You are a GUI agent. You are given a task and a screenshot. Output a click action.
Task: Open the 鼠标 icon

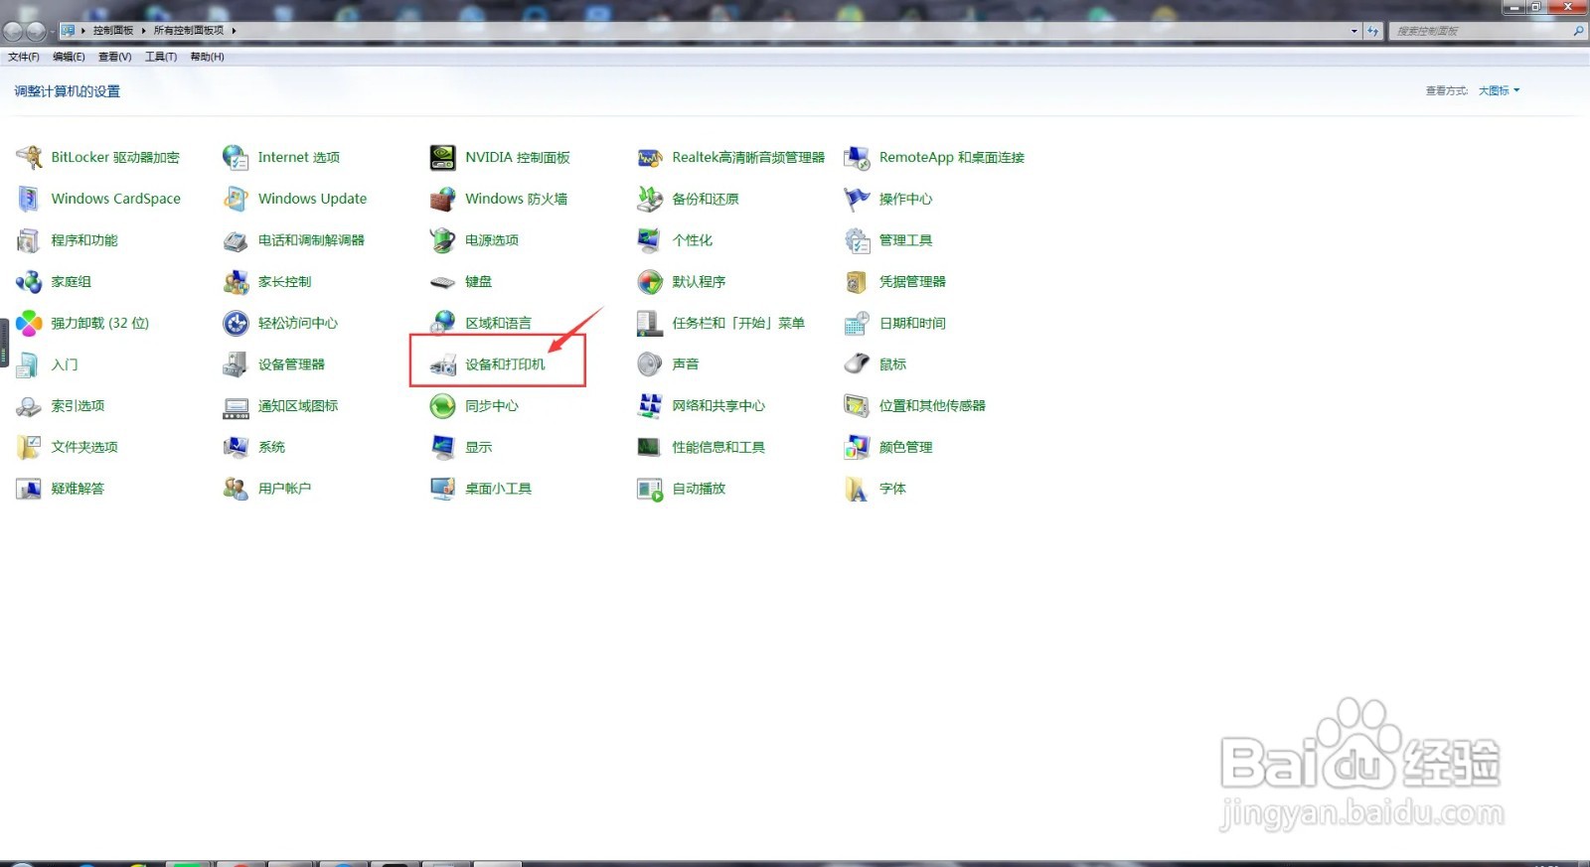857,364
